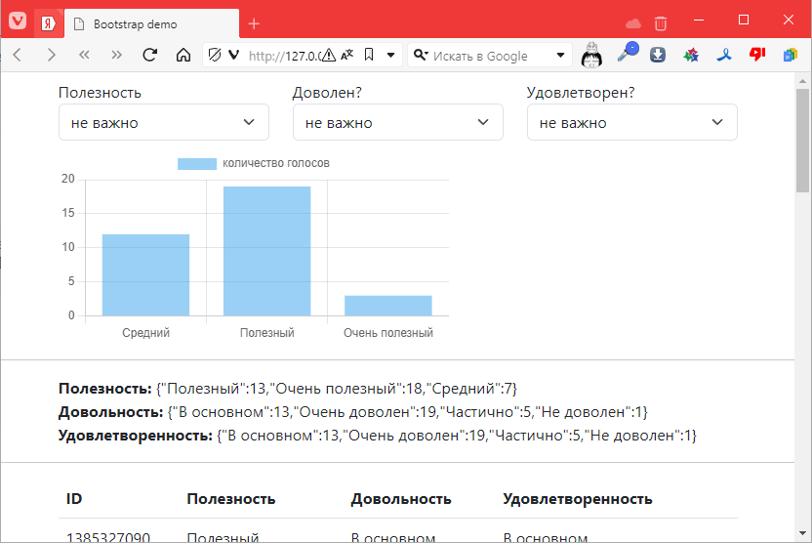This screenshot has height=543, width=812.
Task: Open the downloads extension icon
Action: 658,56
